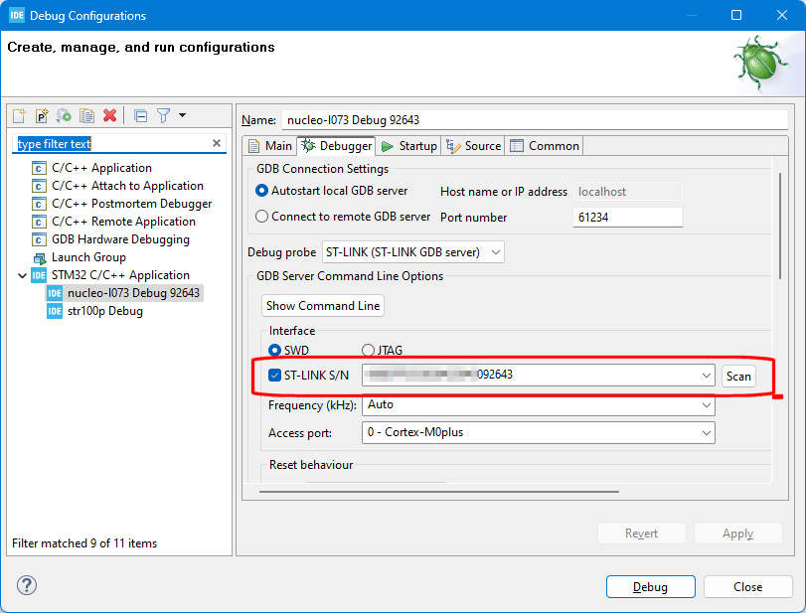Click the Close button
Screen dimensions: 806x613
tap(747, 587)
